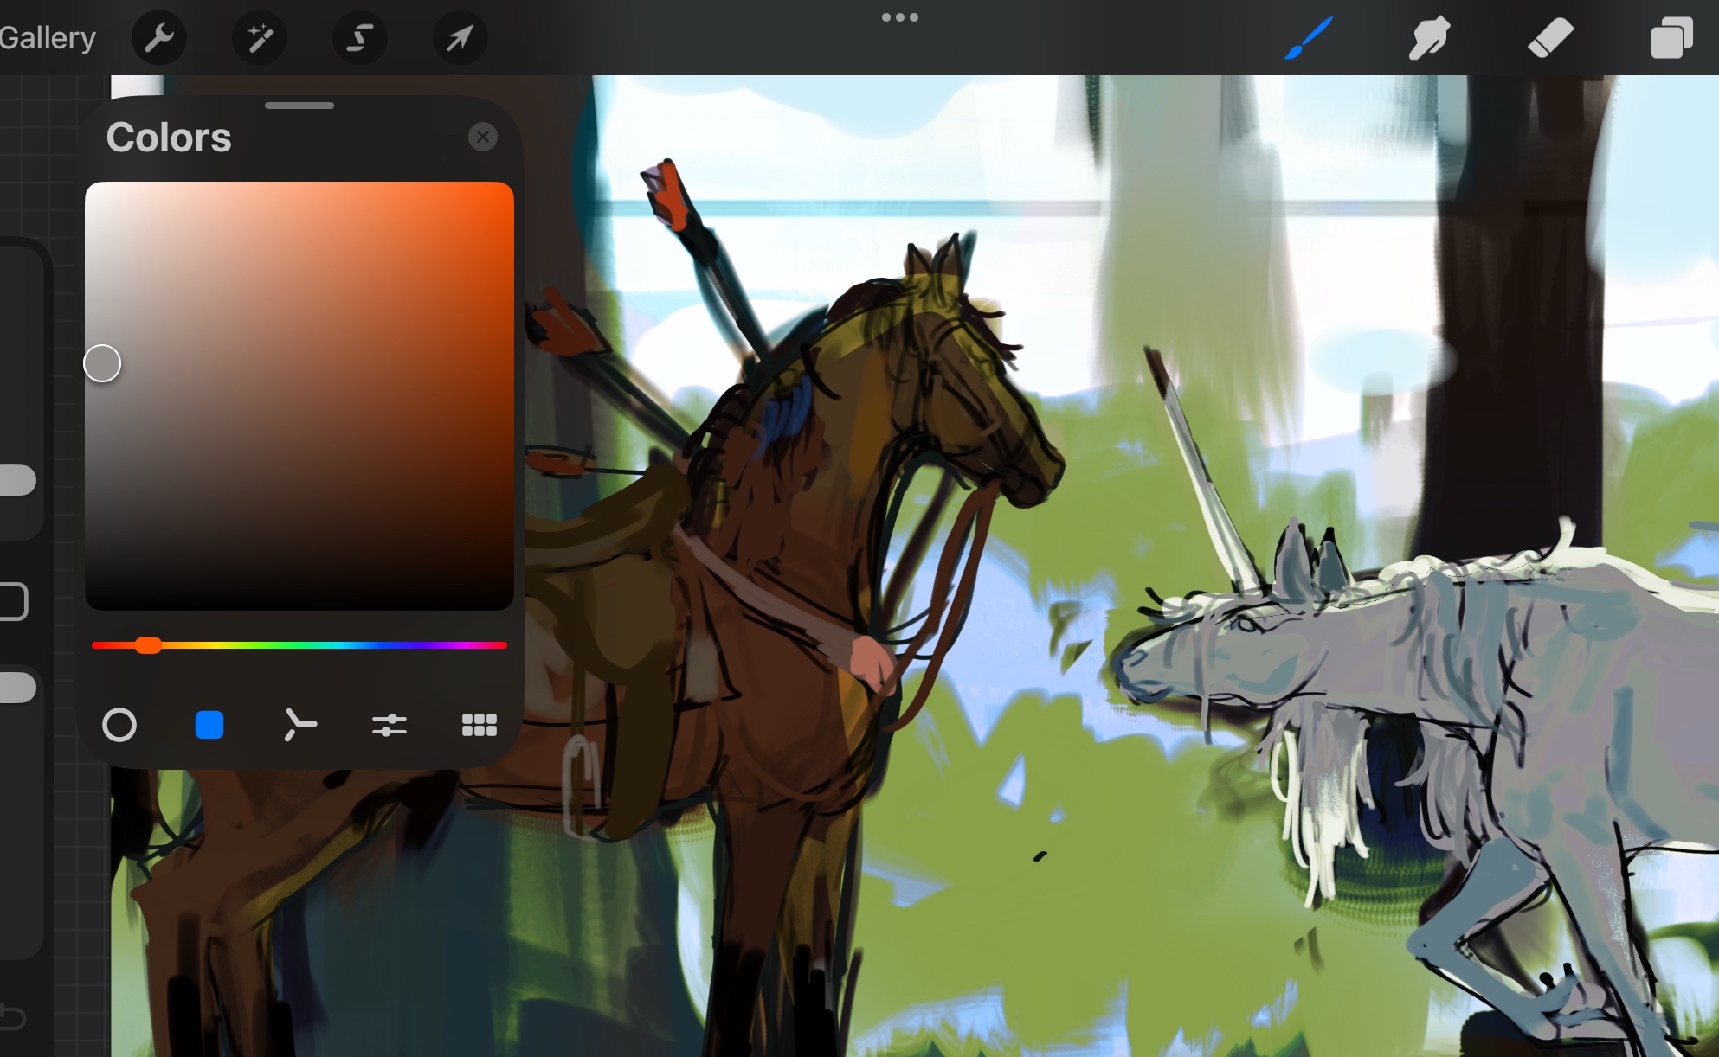Viewport: 1719px width, 1057px height.
Task: Switch to the Palettes grid mode
Action: pyautogui.click(x=480, y=725)
